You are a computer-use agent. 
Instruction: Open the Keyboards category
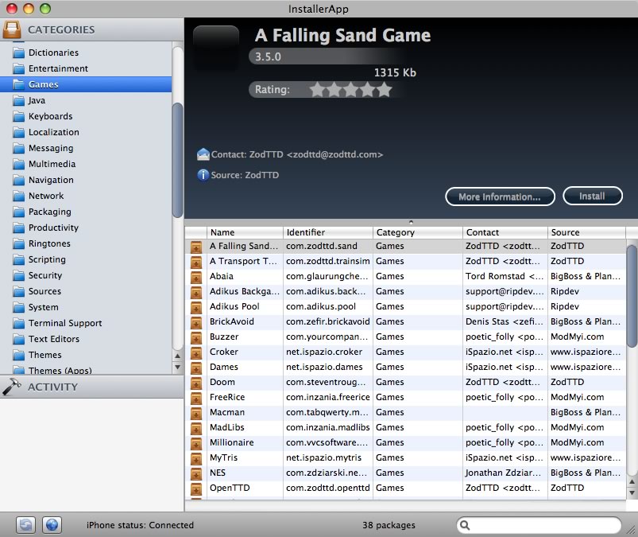(86, 116)
